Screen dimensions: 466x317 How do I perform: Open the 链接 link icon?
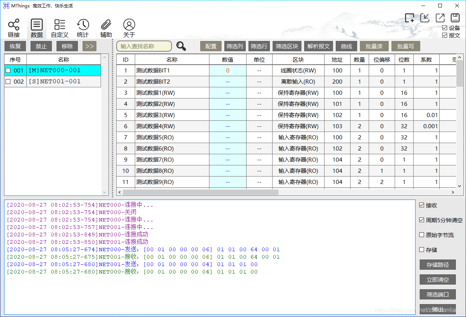click(x=14, y=25)
